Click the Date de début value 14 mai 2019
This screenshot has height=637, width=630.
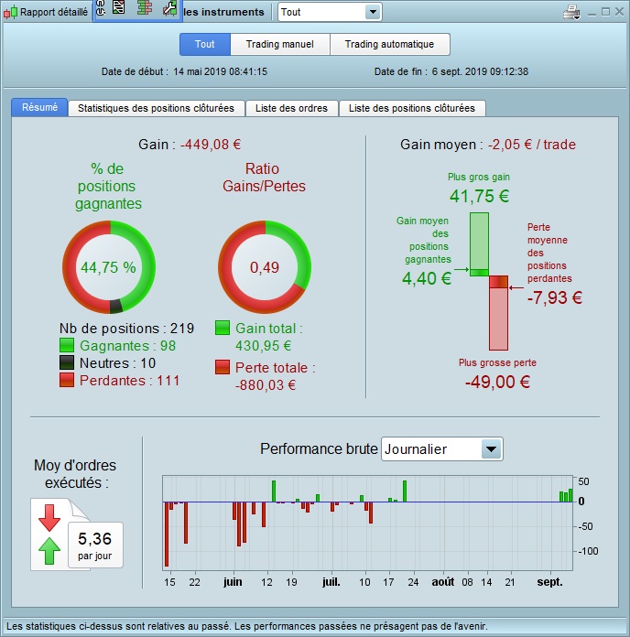(x=220, y=72)
